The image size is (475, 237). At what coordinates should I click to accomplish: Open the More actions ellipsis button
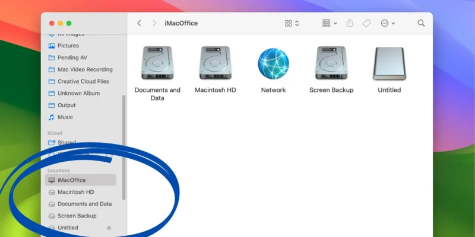click(385, 23)
